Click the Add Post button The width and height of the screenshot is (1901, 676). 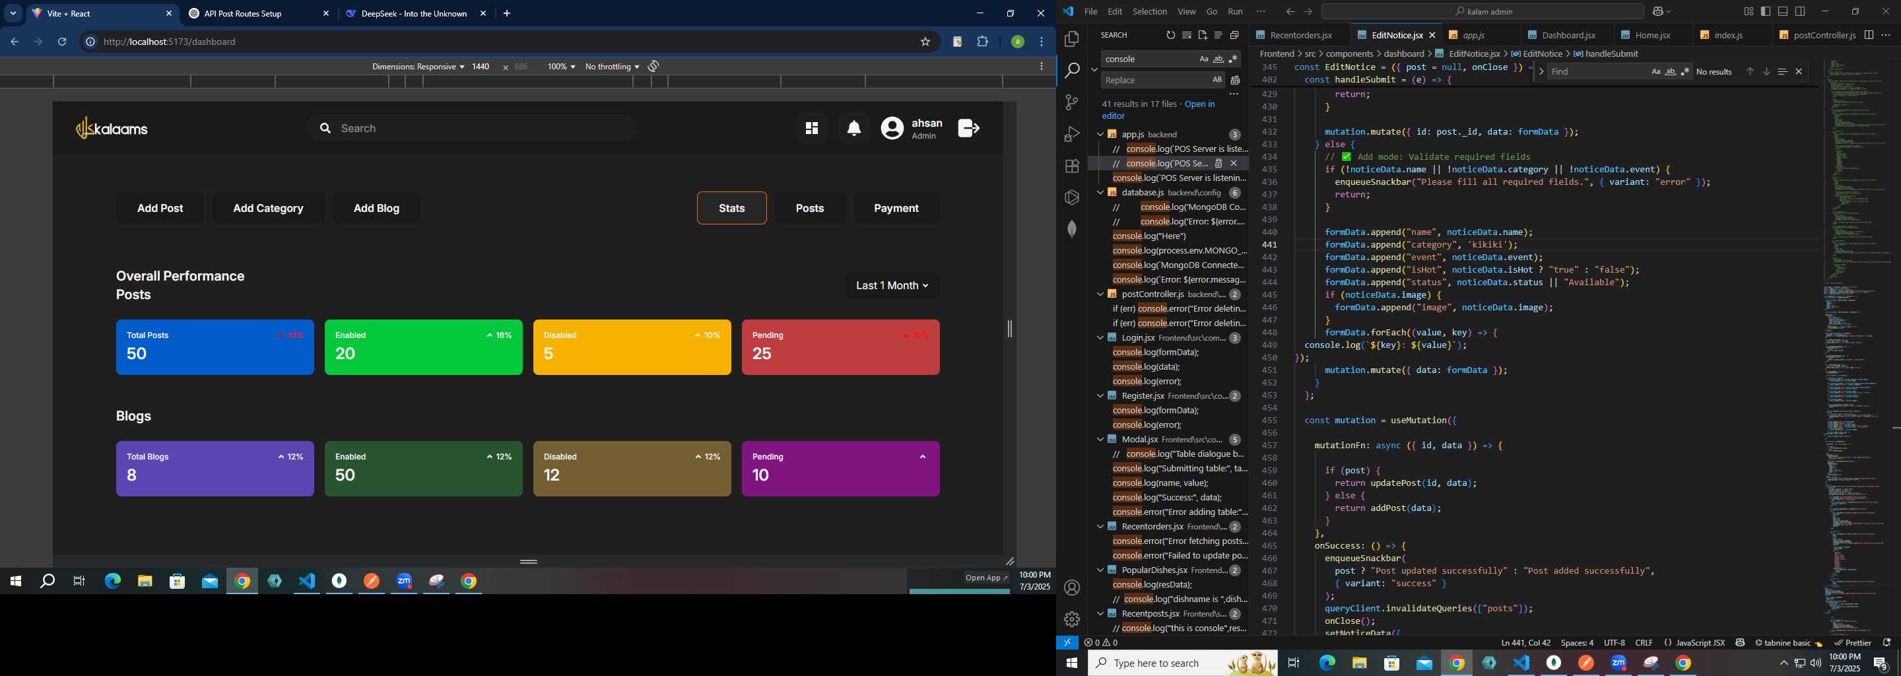(x=160, y=208)
